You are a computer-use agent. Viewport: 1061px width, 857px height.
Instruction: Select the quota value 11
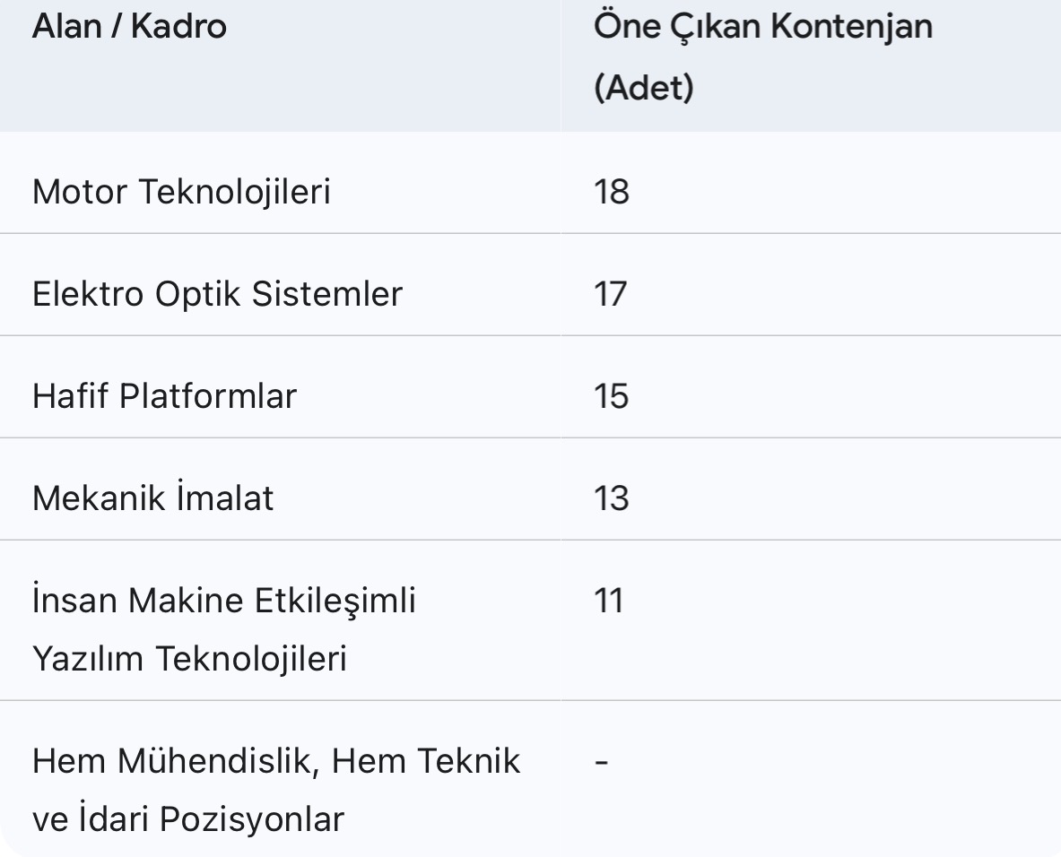coord(608,601)
